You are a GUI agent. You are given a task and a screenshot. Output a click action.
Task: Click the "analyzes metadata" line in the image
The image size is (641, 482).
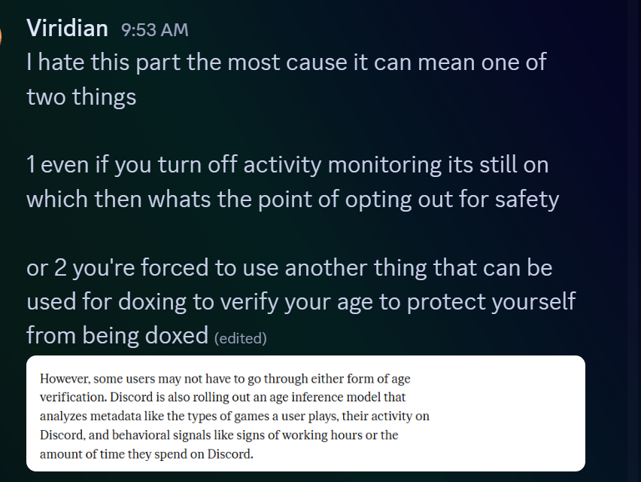pos(234,416)
